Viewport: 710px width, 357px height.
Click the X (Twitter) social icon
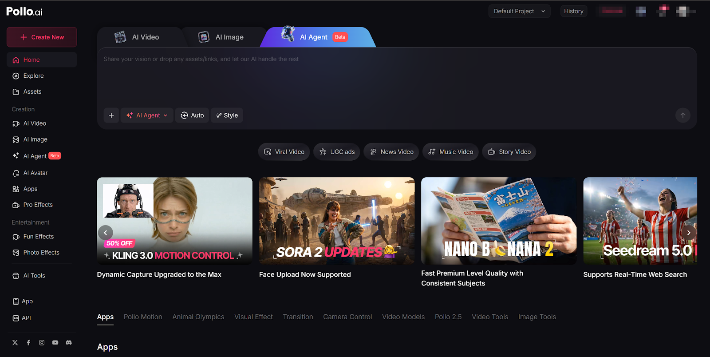click(15, 343)
